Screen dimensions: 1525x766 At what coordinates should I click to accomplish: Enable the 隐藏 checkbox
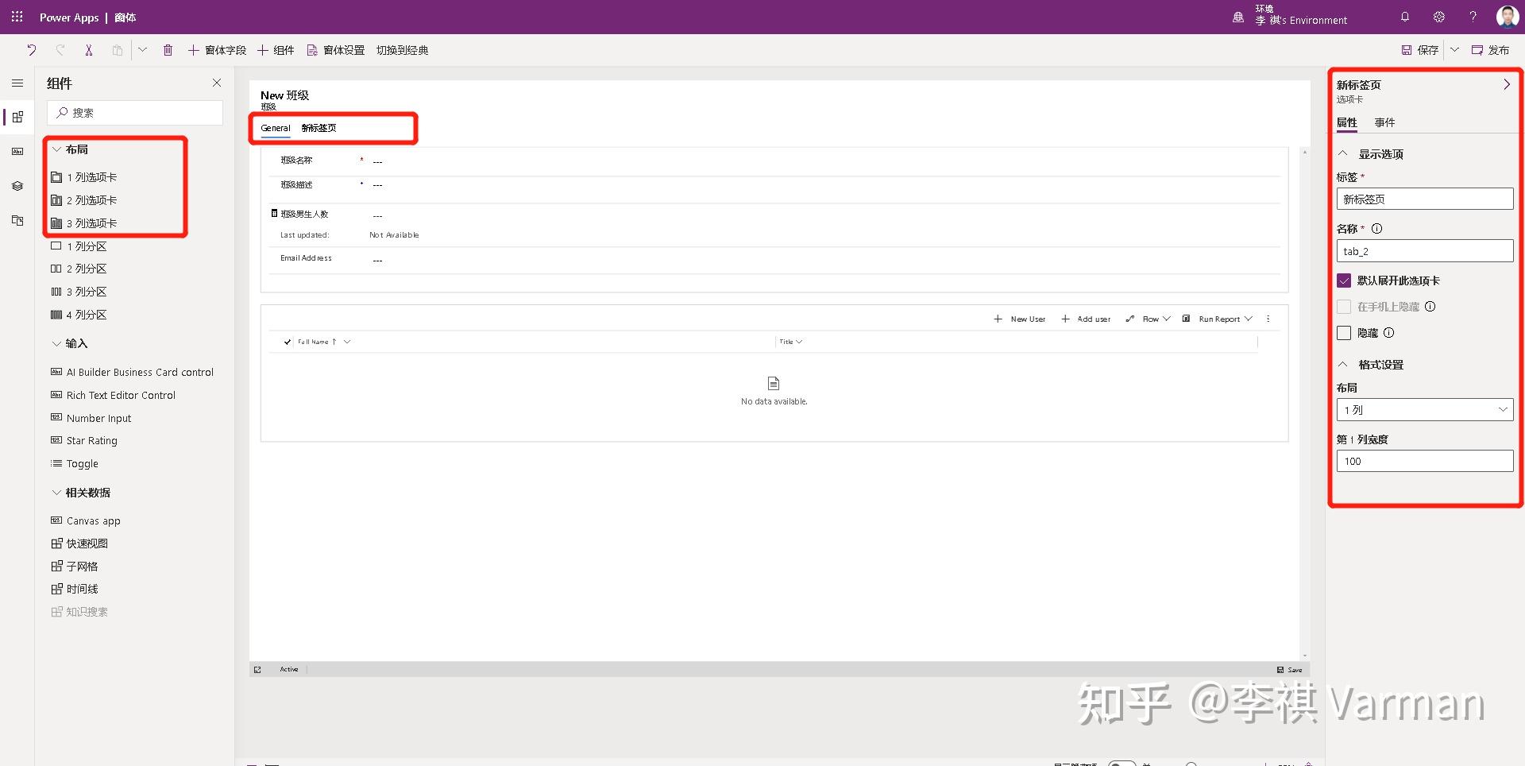[x=1345, y=333]
